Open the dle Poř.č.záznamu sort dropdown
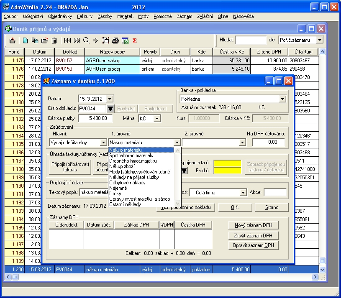Screen dimensions: 341x298 (x=320, y=40)
